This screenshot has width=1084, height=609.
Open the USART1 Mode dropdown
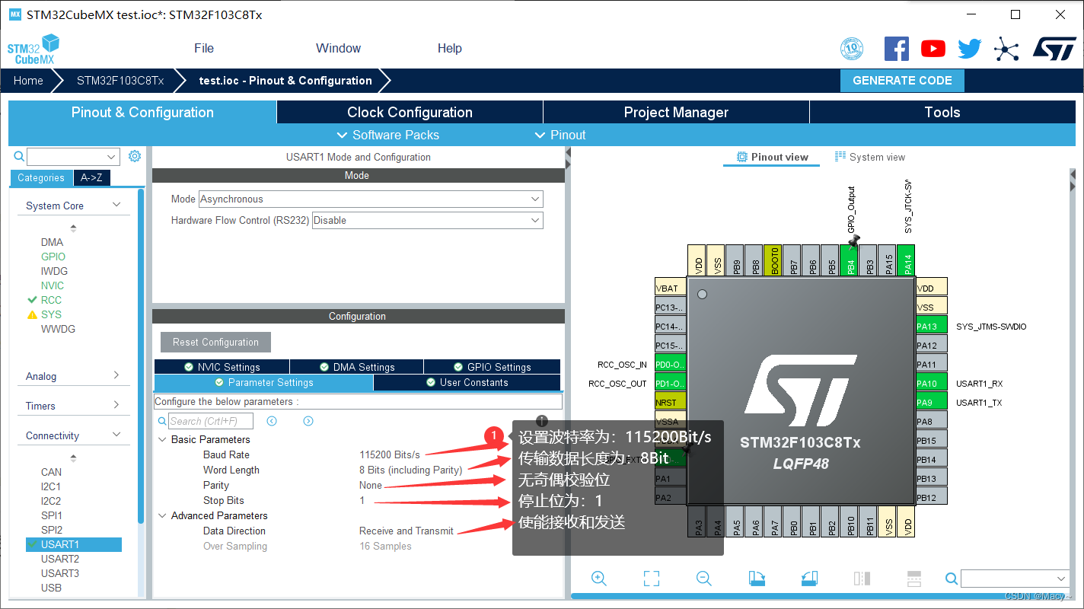click(371, 199)
